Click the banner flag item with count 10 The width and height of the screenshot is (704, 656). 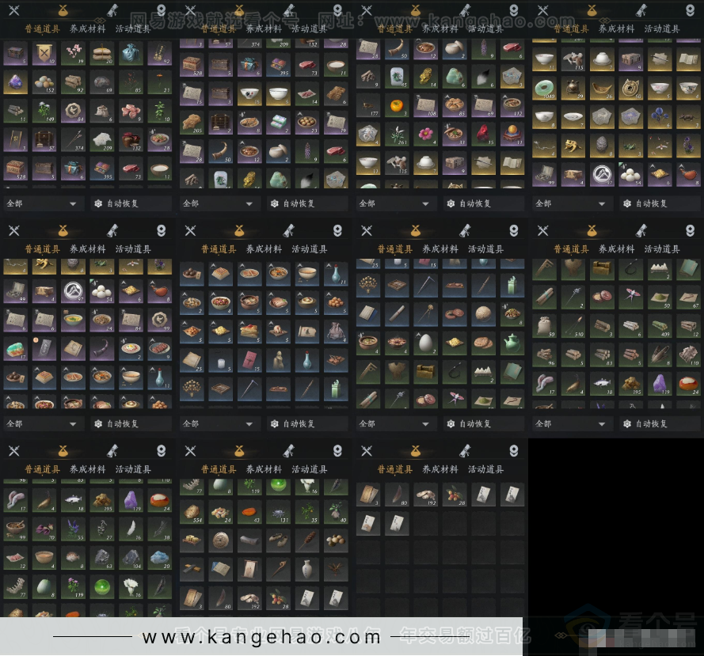click(44, 54)
